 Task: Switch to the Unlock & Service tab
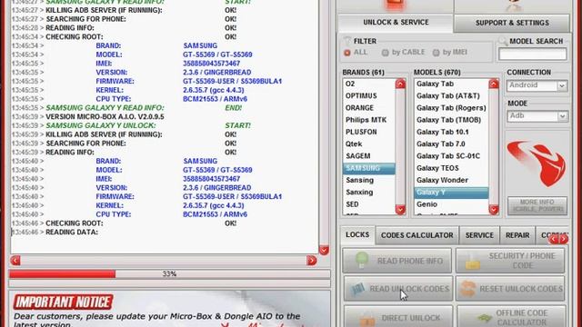click(x=396, y=23)
